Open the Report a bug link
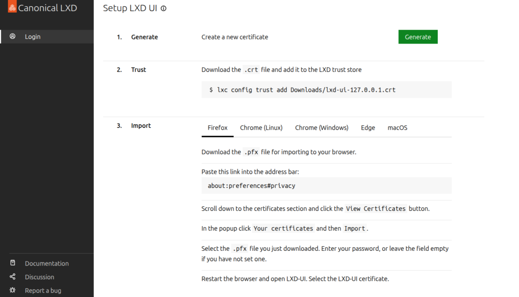This screenshot has width=519, height=297. [43, 290]
